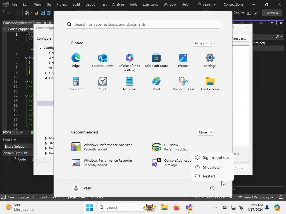
Task: Click More in Recommended section
Action: (x=205, y=132)
